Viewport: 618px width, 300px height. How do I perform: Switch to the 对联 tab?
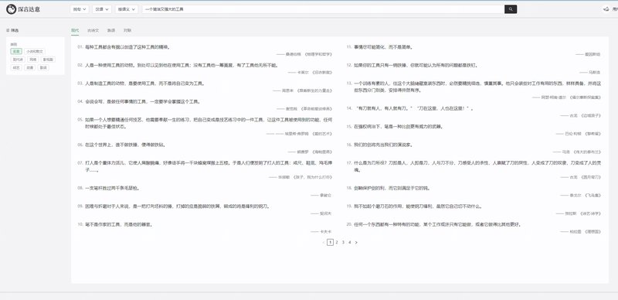click(127, 30)
